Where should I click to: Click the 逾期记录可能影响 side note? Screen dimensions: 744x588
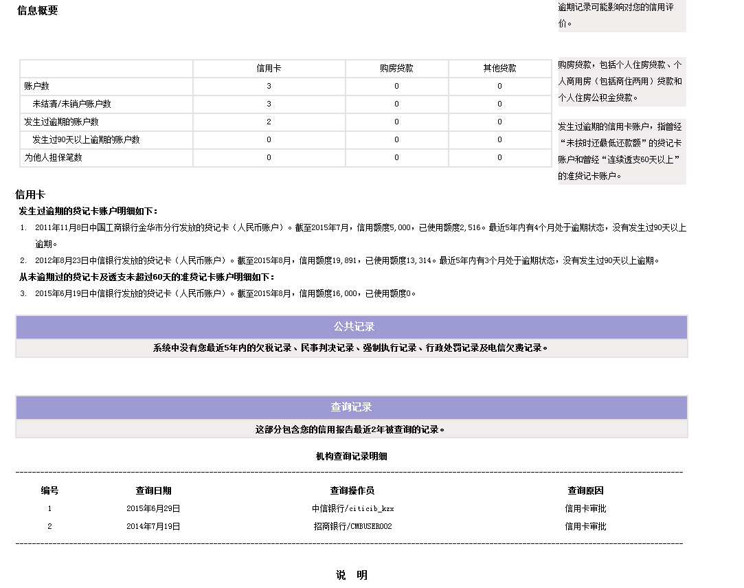pos(622,15)
